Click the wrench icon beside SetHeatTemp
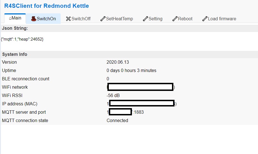The image size is (258, 154). tap(103, 19)
